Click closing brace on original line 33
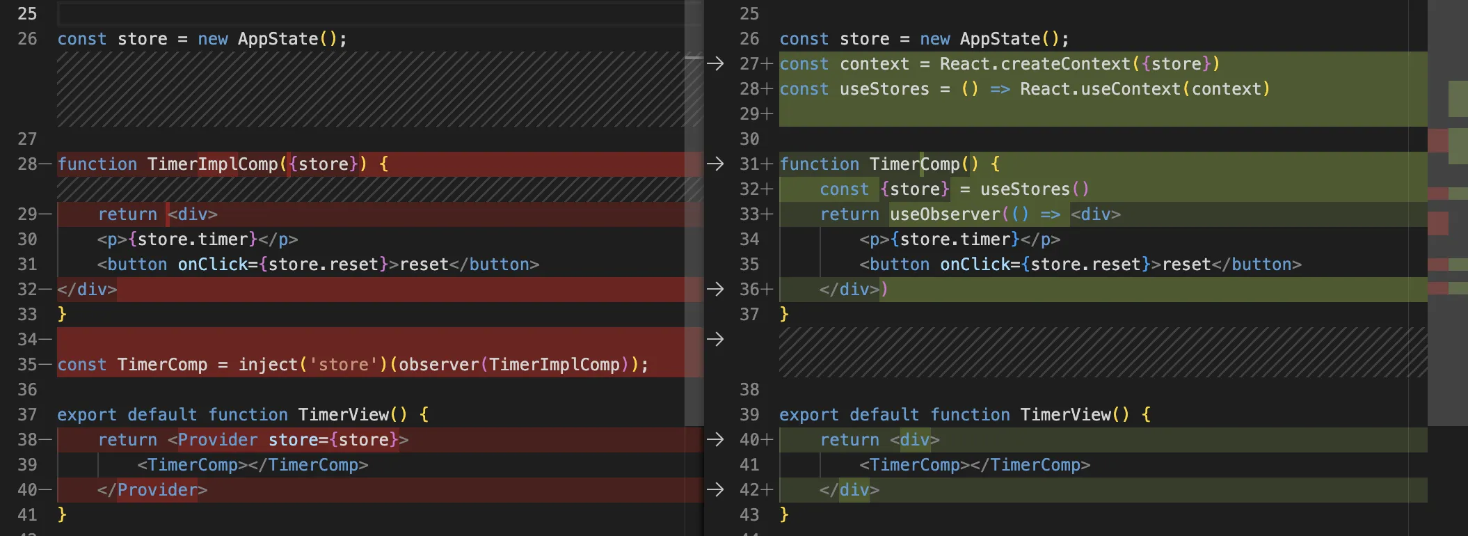This screenshot has width=1468, height=536. (62, 315)
